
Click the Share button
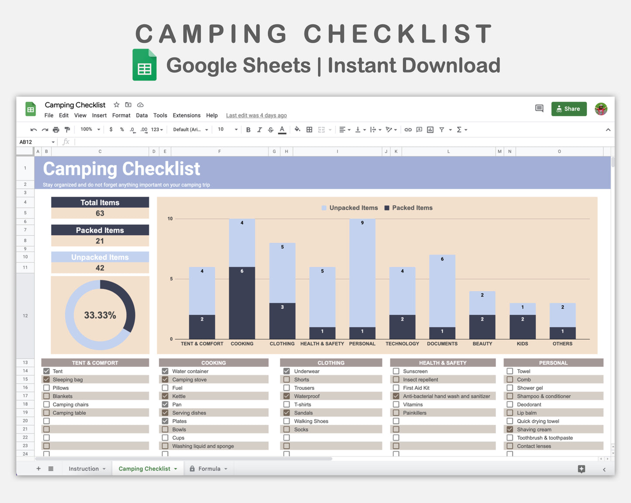click(x=569, y=109)
